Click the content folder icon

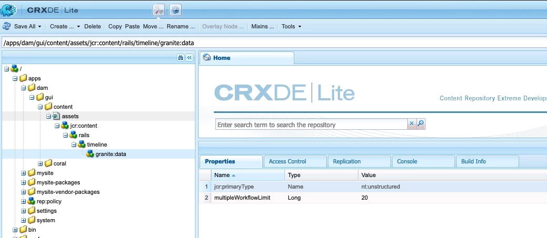[48, 107]
